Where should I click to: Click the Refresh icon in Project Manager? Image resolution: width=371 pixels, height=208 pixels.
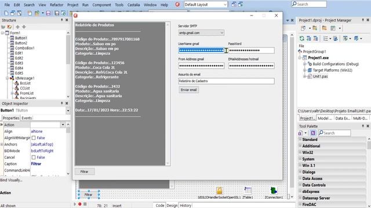(x=301, y=38)
